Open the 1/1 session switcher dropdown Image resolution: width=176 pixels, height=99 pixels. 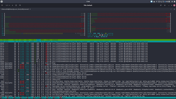[8, 5]
